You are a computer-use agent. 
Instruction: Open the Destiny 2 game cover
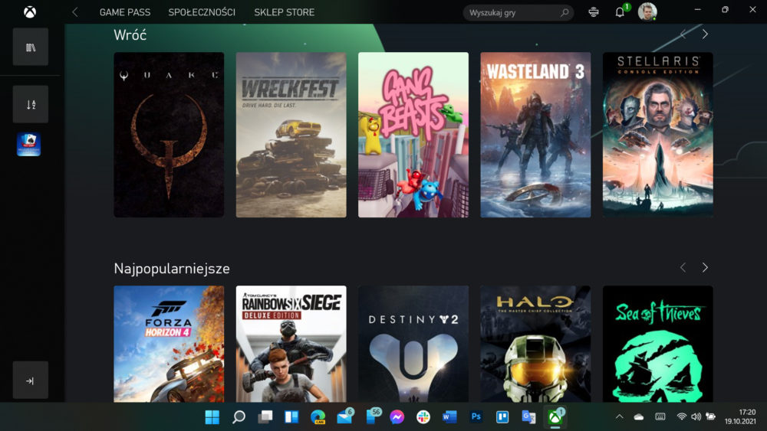[413, 344]
